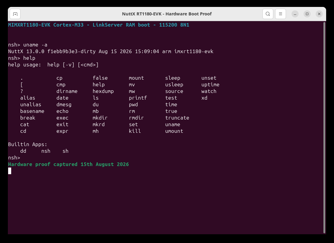Click the 'basename' command name

coord(32,111)
